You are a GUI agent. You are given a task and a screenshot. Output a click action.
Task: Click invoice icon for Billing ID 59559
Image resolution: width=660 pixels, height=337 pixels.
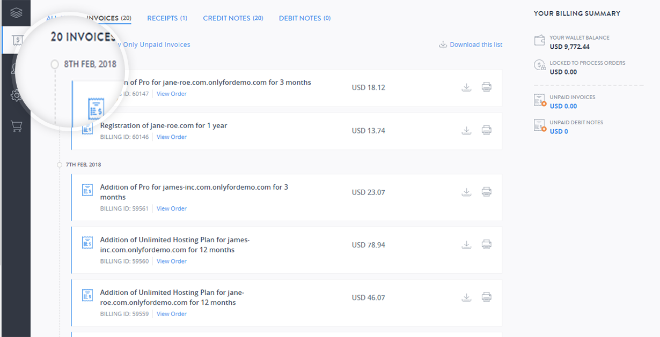(87, 295)
